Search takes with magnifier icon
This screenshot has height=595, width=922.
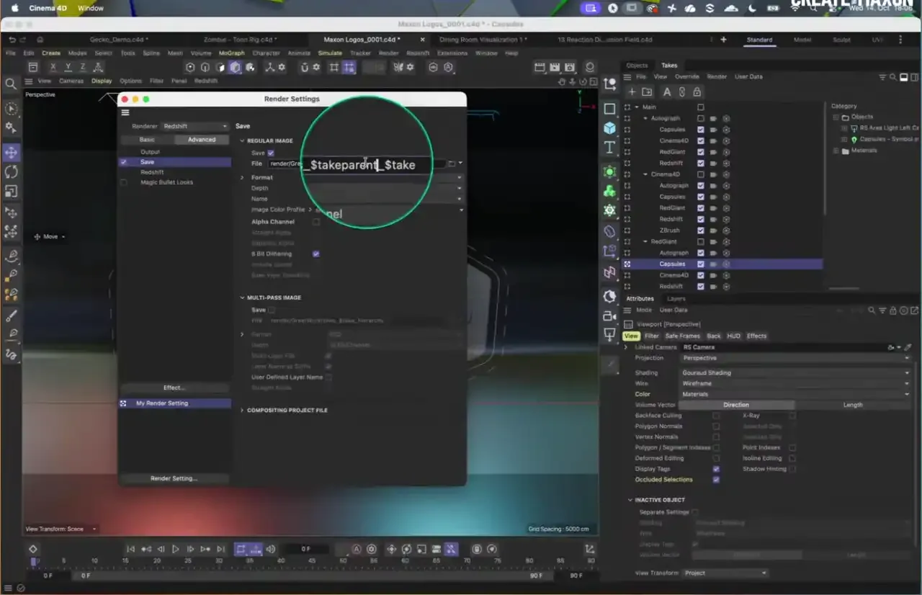pos(893,77)
